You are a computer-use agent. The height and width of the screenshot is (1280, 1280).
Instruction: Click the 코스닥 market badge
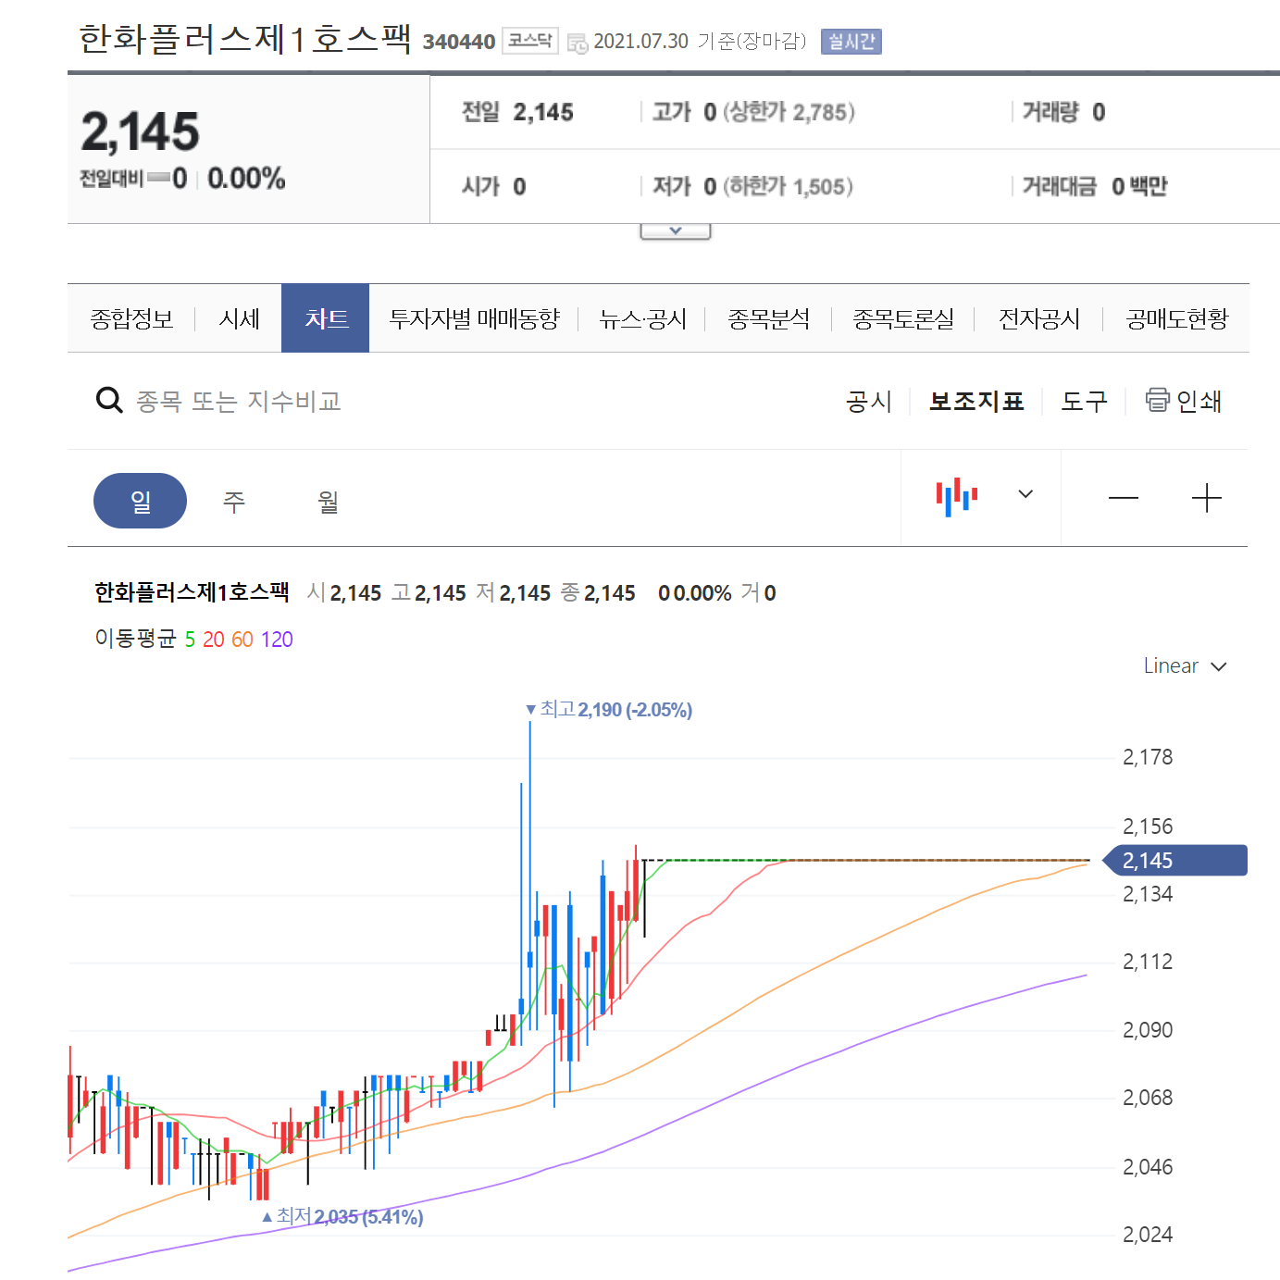(530, 41)
